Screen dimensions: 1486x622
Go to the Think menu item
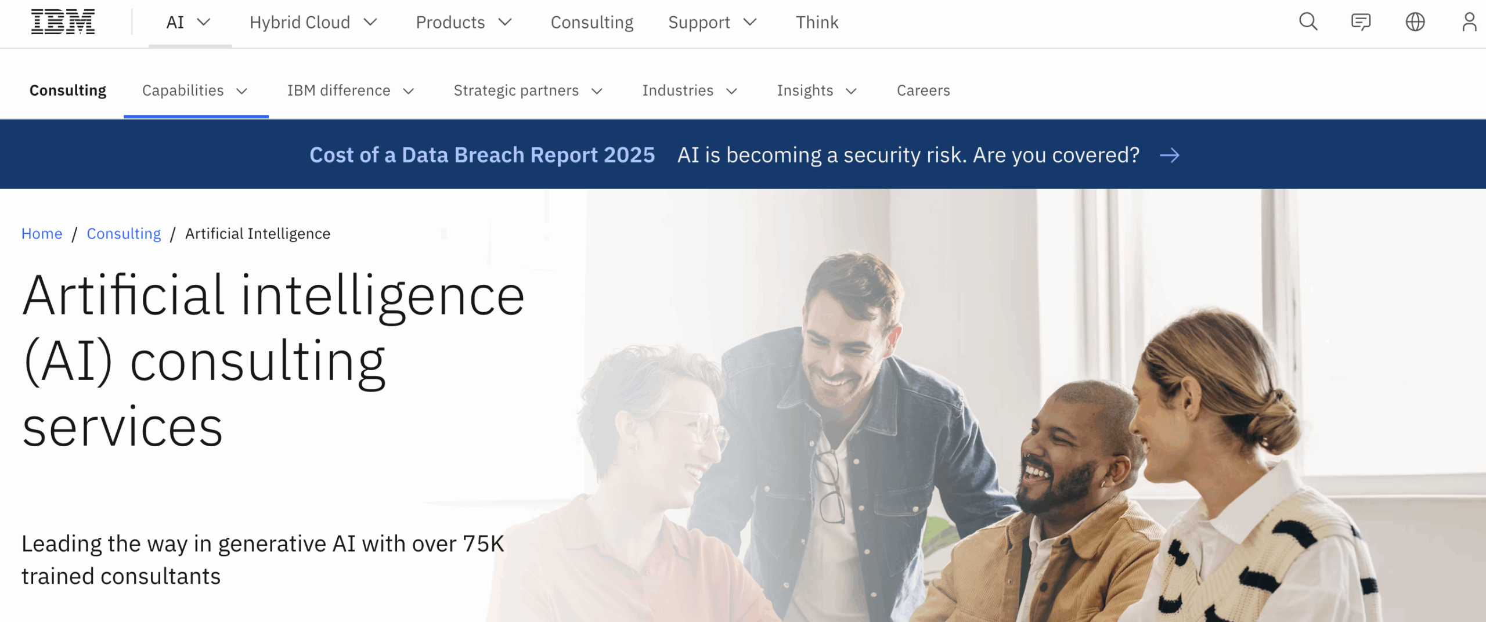point(817,22)
